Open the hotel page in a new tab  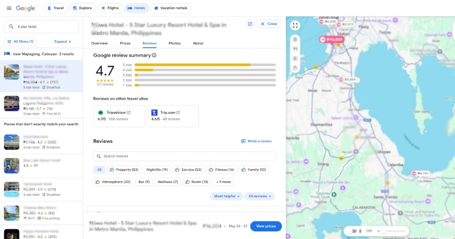[x=250, y=24]
